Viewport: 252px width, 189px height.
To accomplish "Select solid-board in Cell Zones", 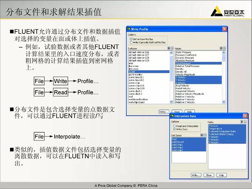I will 189,142.
